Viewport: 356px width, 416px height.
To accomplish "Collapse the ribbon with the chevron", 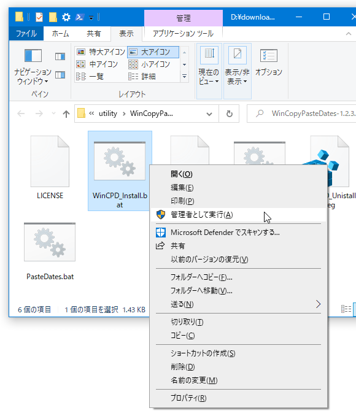I will coord(348,34).
